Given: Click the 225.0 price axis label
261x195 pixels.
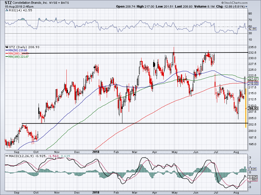Looking at the screenshot, I should pos(252,70).
